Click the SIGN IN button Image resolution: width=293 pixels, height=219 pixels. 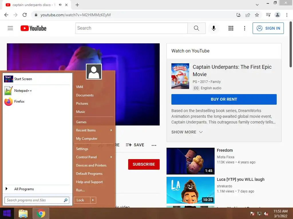click(x=268, y=28)
